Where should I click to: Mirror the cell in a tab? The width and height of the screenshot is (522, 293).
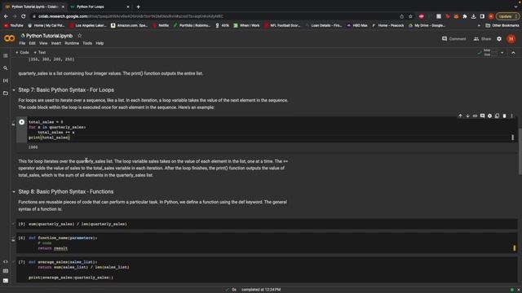(497, 116)
